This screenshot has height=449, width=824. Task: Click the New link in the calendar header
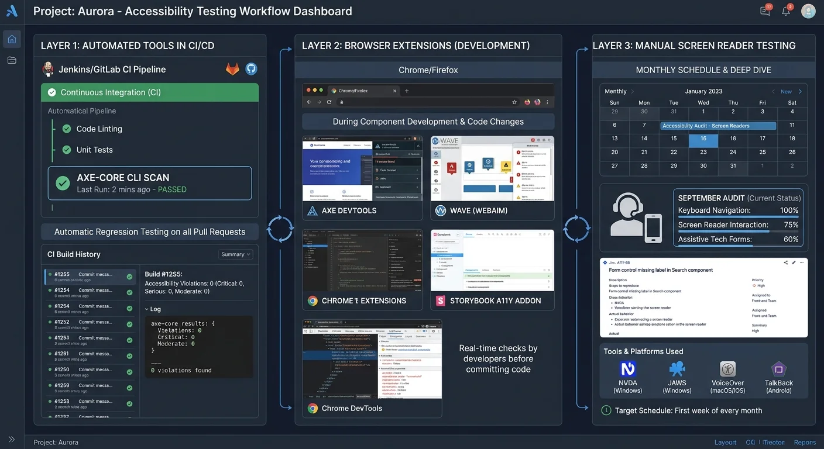pos(786,91)
